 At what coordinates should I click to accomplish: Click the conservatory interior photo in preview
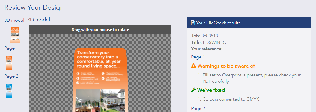coord(88,101)
